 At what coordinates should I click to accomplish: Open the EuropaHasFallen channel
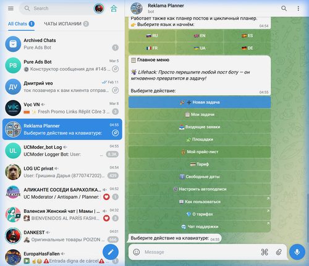62,257
